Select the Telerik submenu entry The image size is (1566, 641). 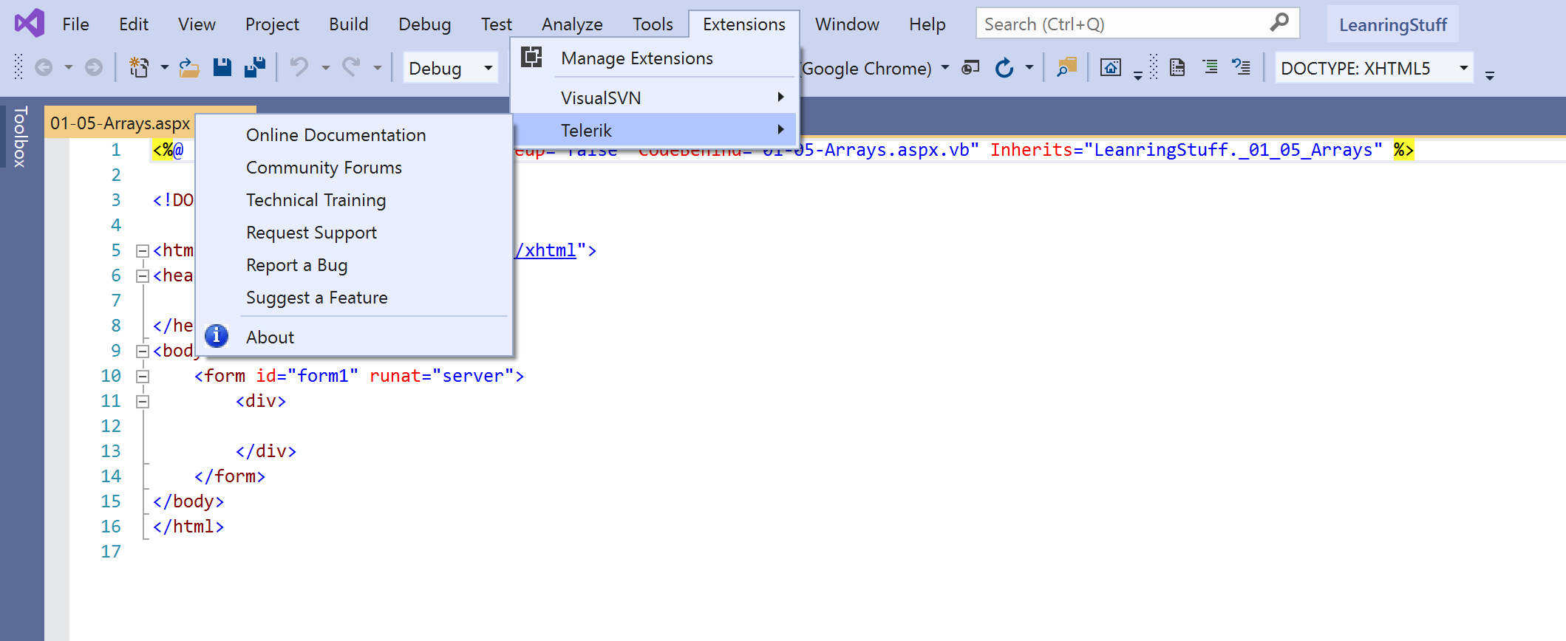tap(655, 130)
